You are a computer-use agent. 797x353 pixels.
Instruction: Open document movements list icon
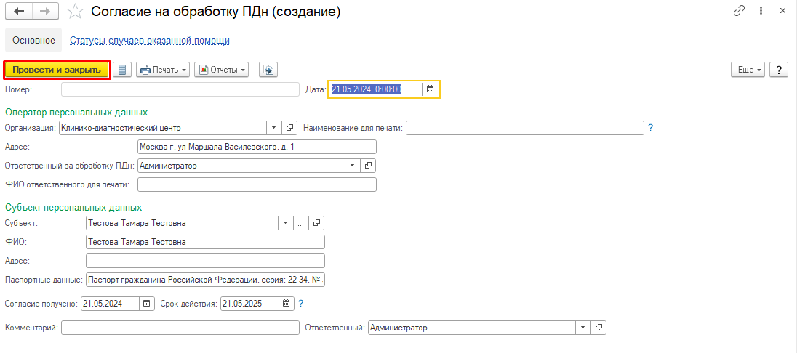pos(122,70)
